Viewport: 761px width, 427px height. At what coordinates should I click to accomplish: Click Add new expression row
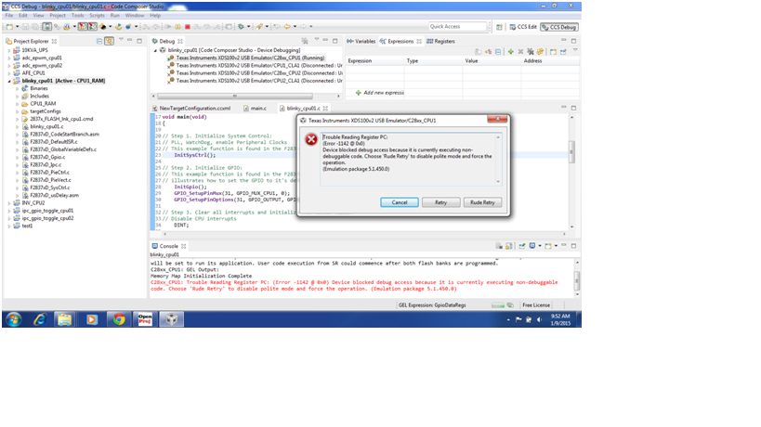click(380, 93)
